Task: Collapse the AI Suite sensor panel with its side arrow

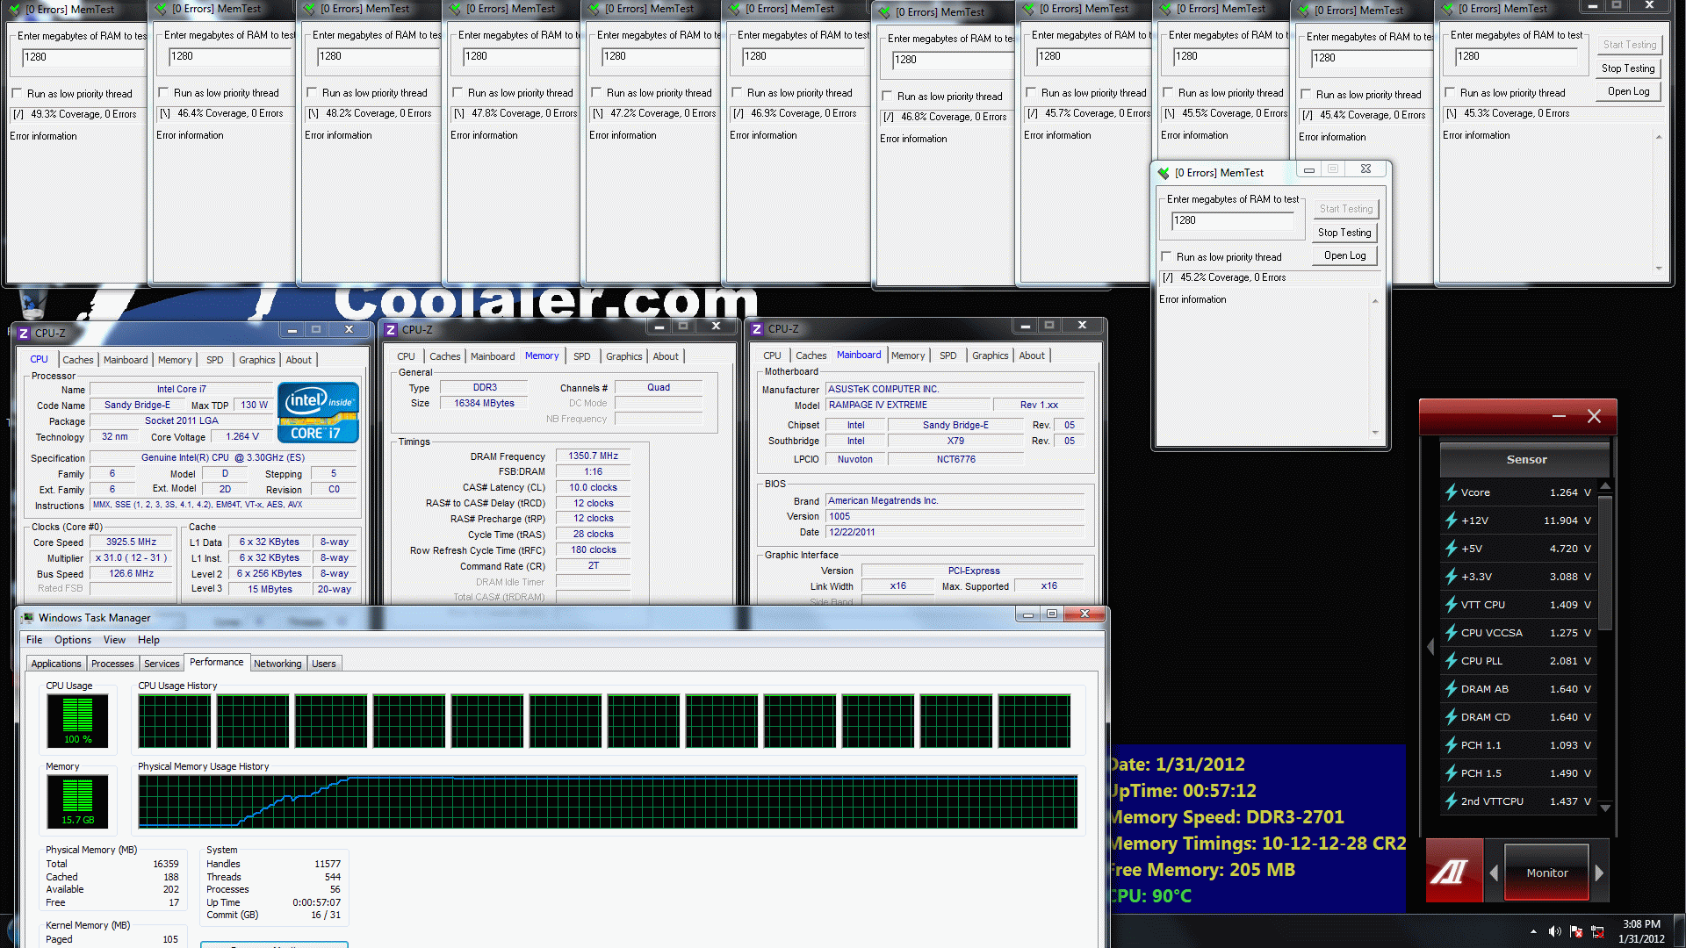Action: pyautogui.click(x=1430, y=647)
